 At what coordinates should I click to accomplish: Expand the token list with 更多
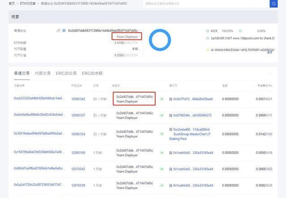pyautogui.click(x=270, y=52)
